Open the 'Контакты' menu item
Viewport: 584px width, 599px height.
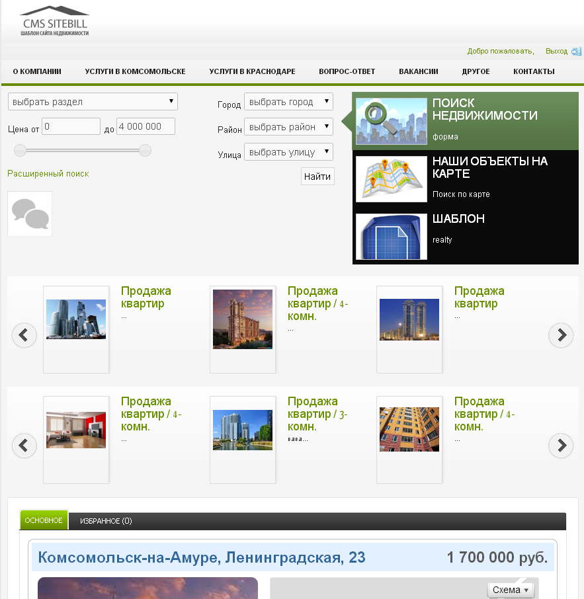coord(534,71)
